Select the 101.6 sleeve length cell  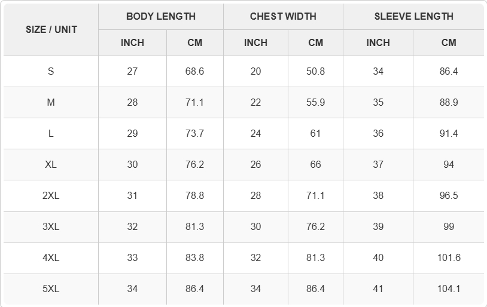tap(449, 258)
